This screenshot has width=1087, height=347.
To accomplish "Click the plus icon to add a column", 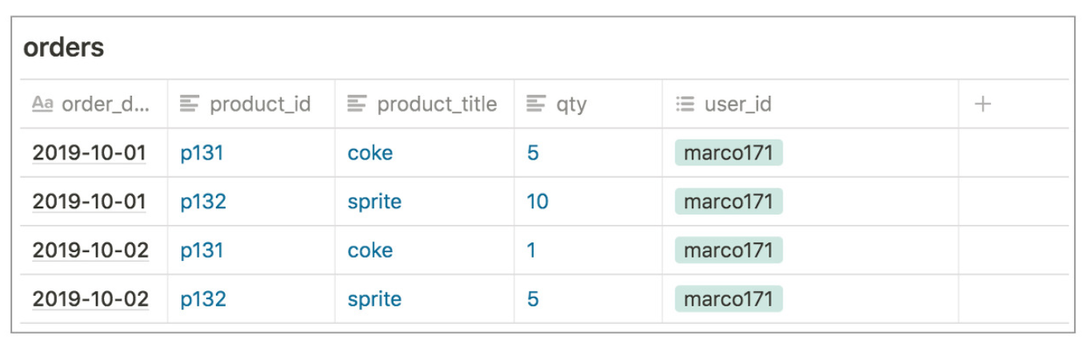I will tap(983, 104).
